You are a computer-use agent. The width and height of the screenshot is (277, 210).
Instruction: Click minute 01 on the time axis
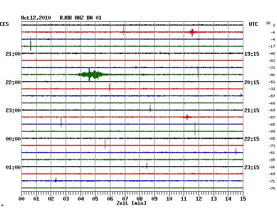click(36, 199)
